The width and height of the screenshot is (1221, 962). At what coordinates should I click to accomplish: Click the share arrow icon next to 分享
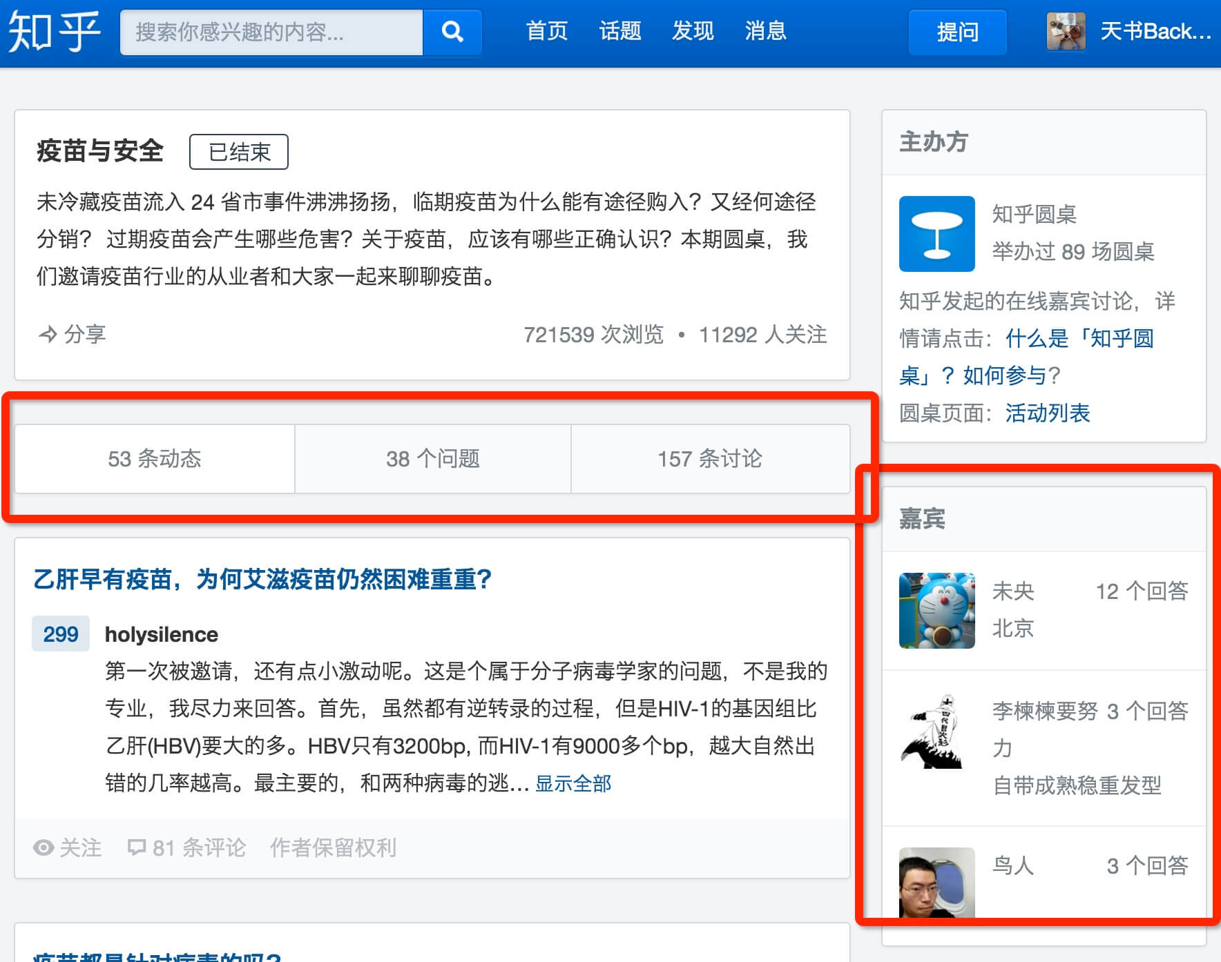tap(48, 335)
